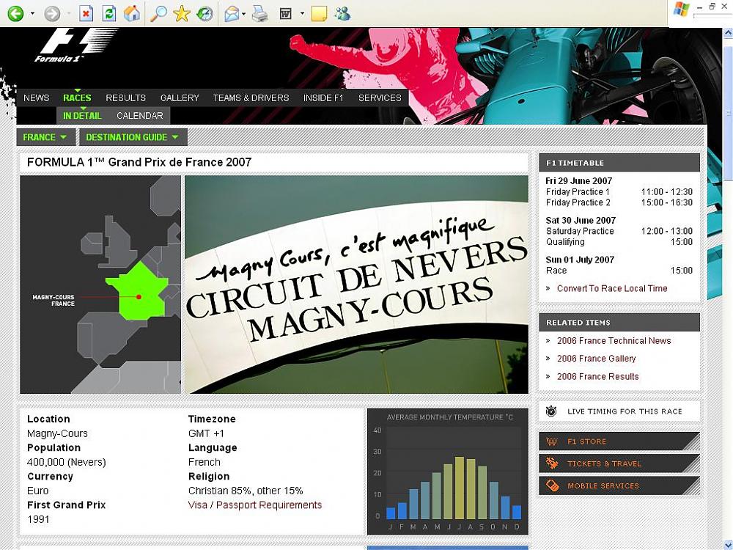
Task: Click the ticket icon on Tickets & Travel
Action: [552, 463]
